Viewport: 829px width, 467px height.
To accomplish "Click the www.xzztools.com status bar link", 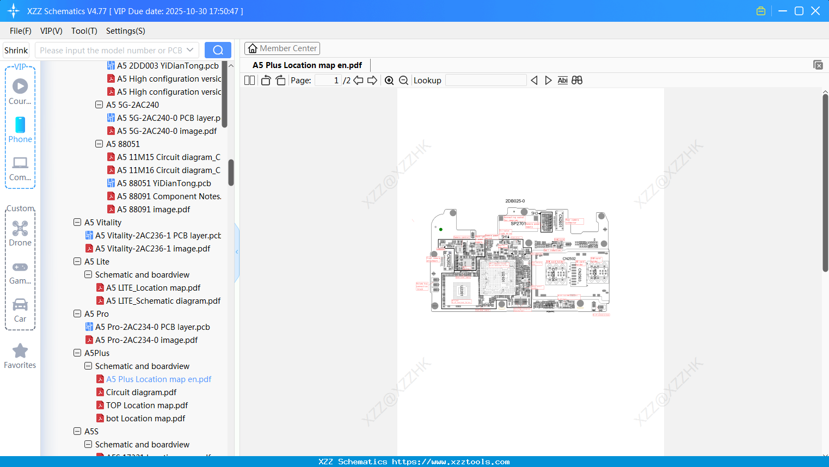I will click(451, 462).
